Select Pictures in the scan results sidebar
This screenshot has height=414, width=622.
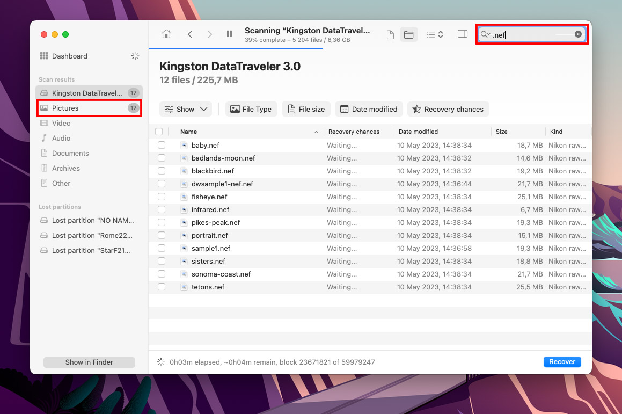65,108
